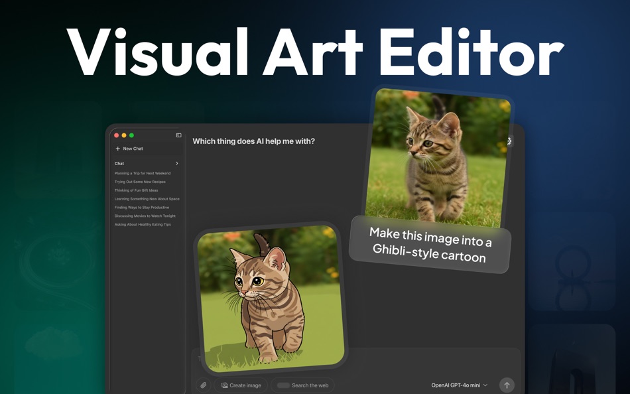Open the settings gear icon

(x=509, y=141)
